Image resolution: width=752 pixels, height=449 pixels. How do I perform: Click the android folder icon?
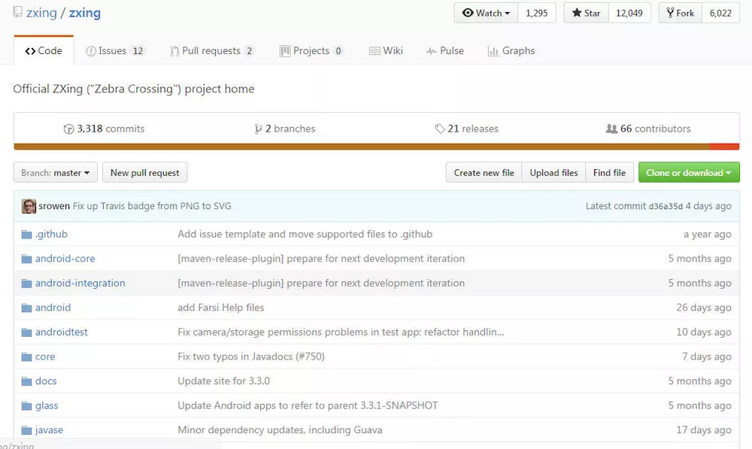point(26,308)
